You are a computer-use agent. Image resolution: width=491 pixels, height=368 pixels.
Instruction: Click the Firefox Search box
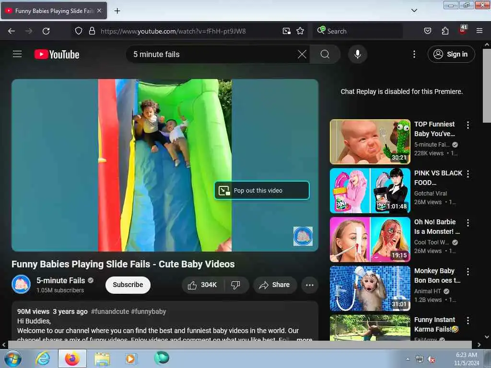point(358,31)
